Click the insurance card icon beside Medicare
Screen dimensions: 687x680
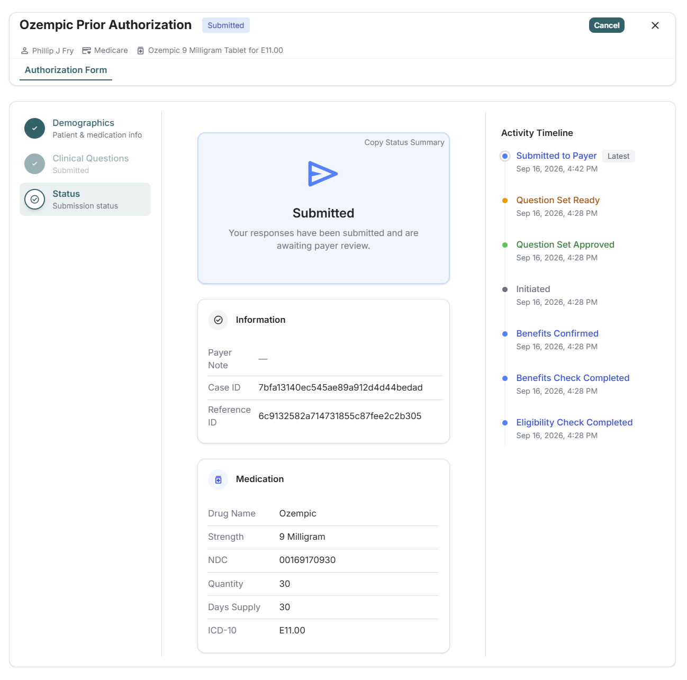(x=86, y=51)
